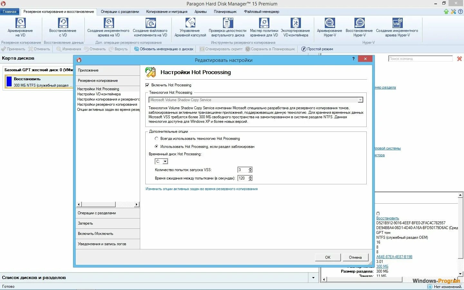Expand Уведомления и запись логов section
Image resolution: width=464 pixels, height=290 pixels.
click(x=108, y=244)
